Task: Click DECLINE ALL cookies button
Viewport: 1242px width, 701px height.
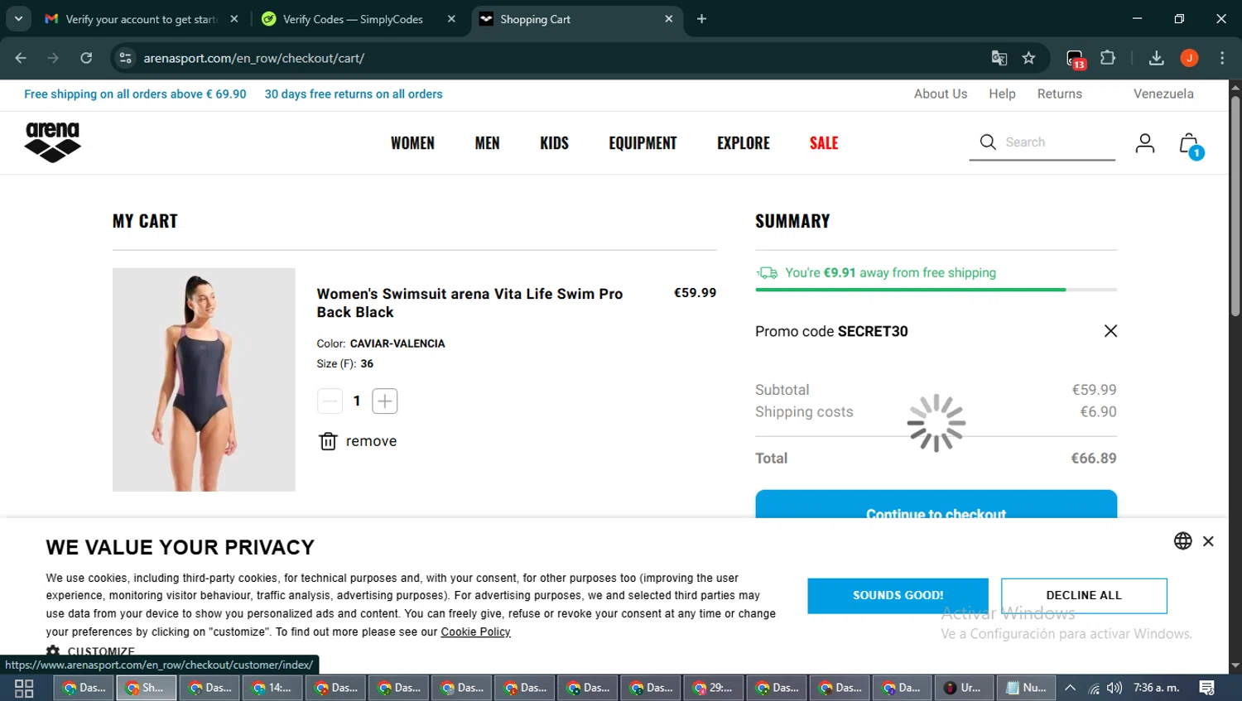Action: pos(1084,596)
